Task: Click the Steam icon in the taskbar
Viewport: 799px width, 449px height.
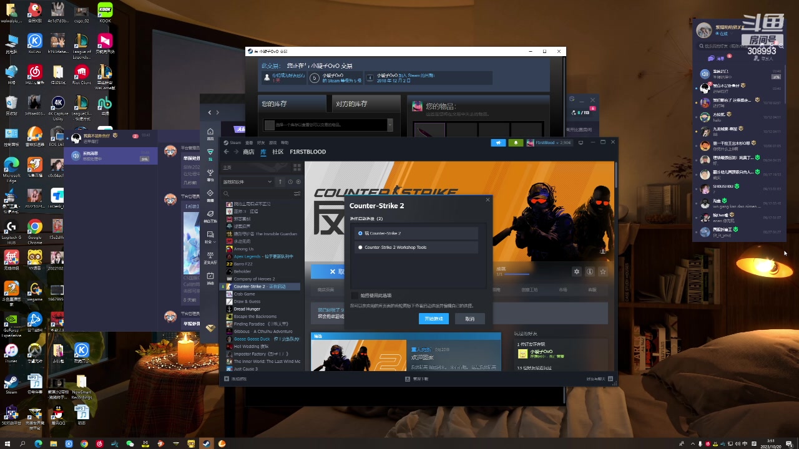Action: tap(205, 443)
